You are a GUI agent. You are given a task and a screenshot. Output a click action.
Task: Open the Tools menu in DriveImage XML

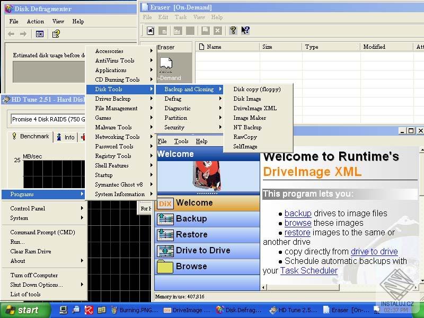click(182, 141)
